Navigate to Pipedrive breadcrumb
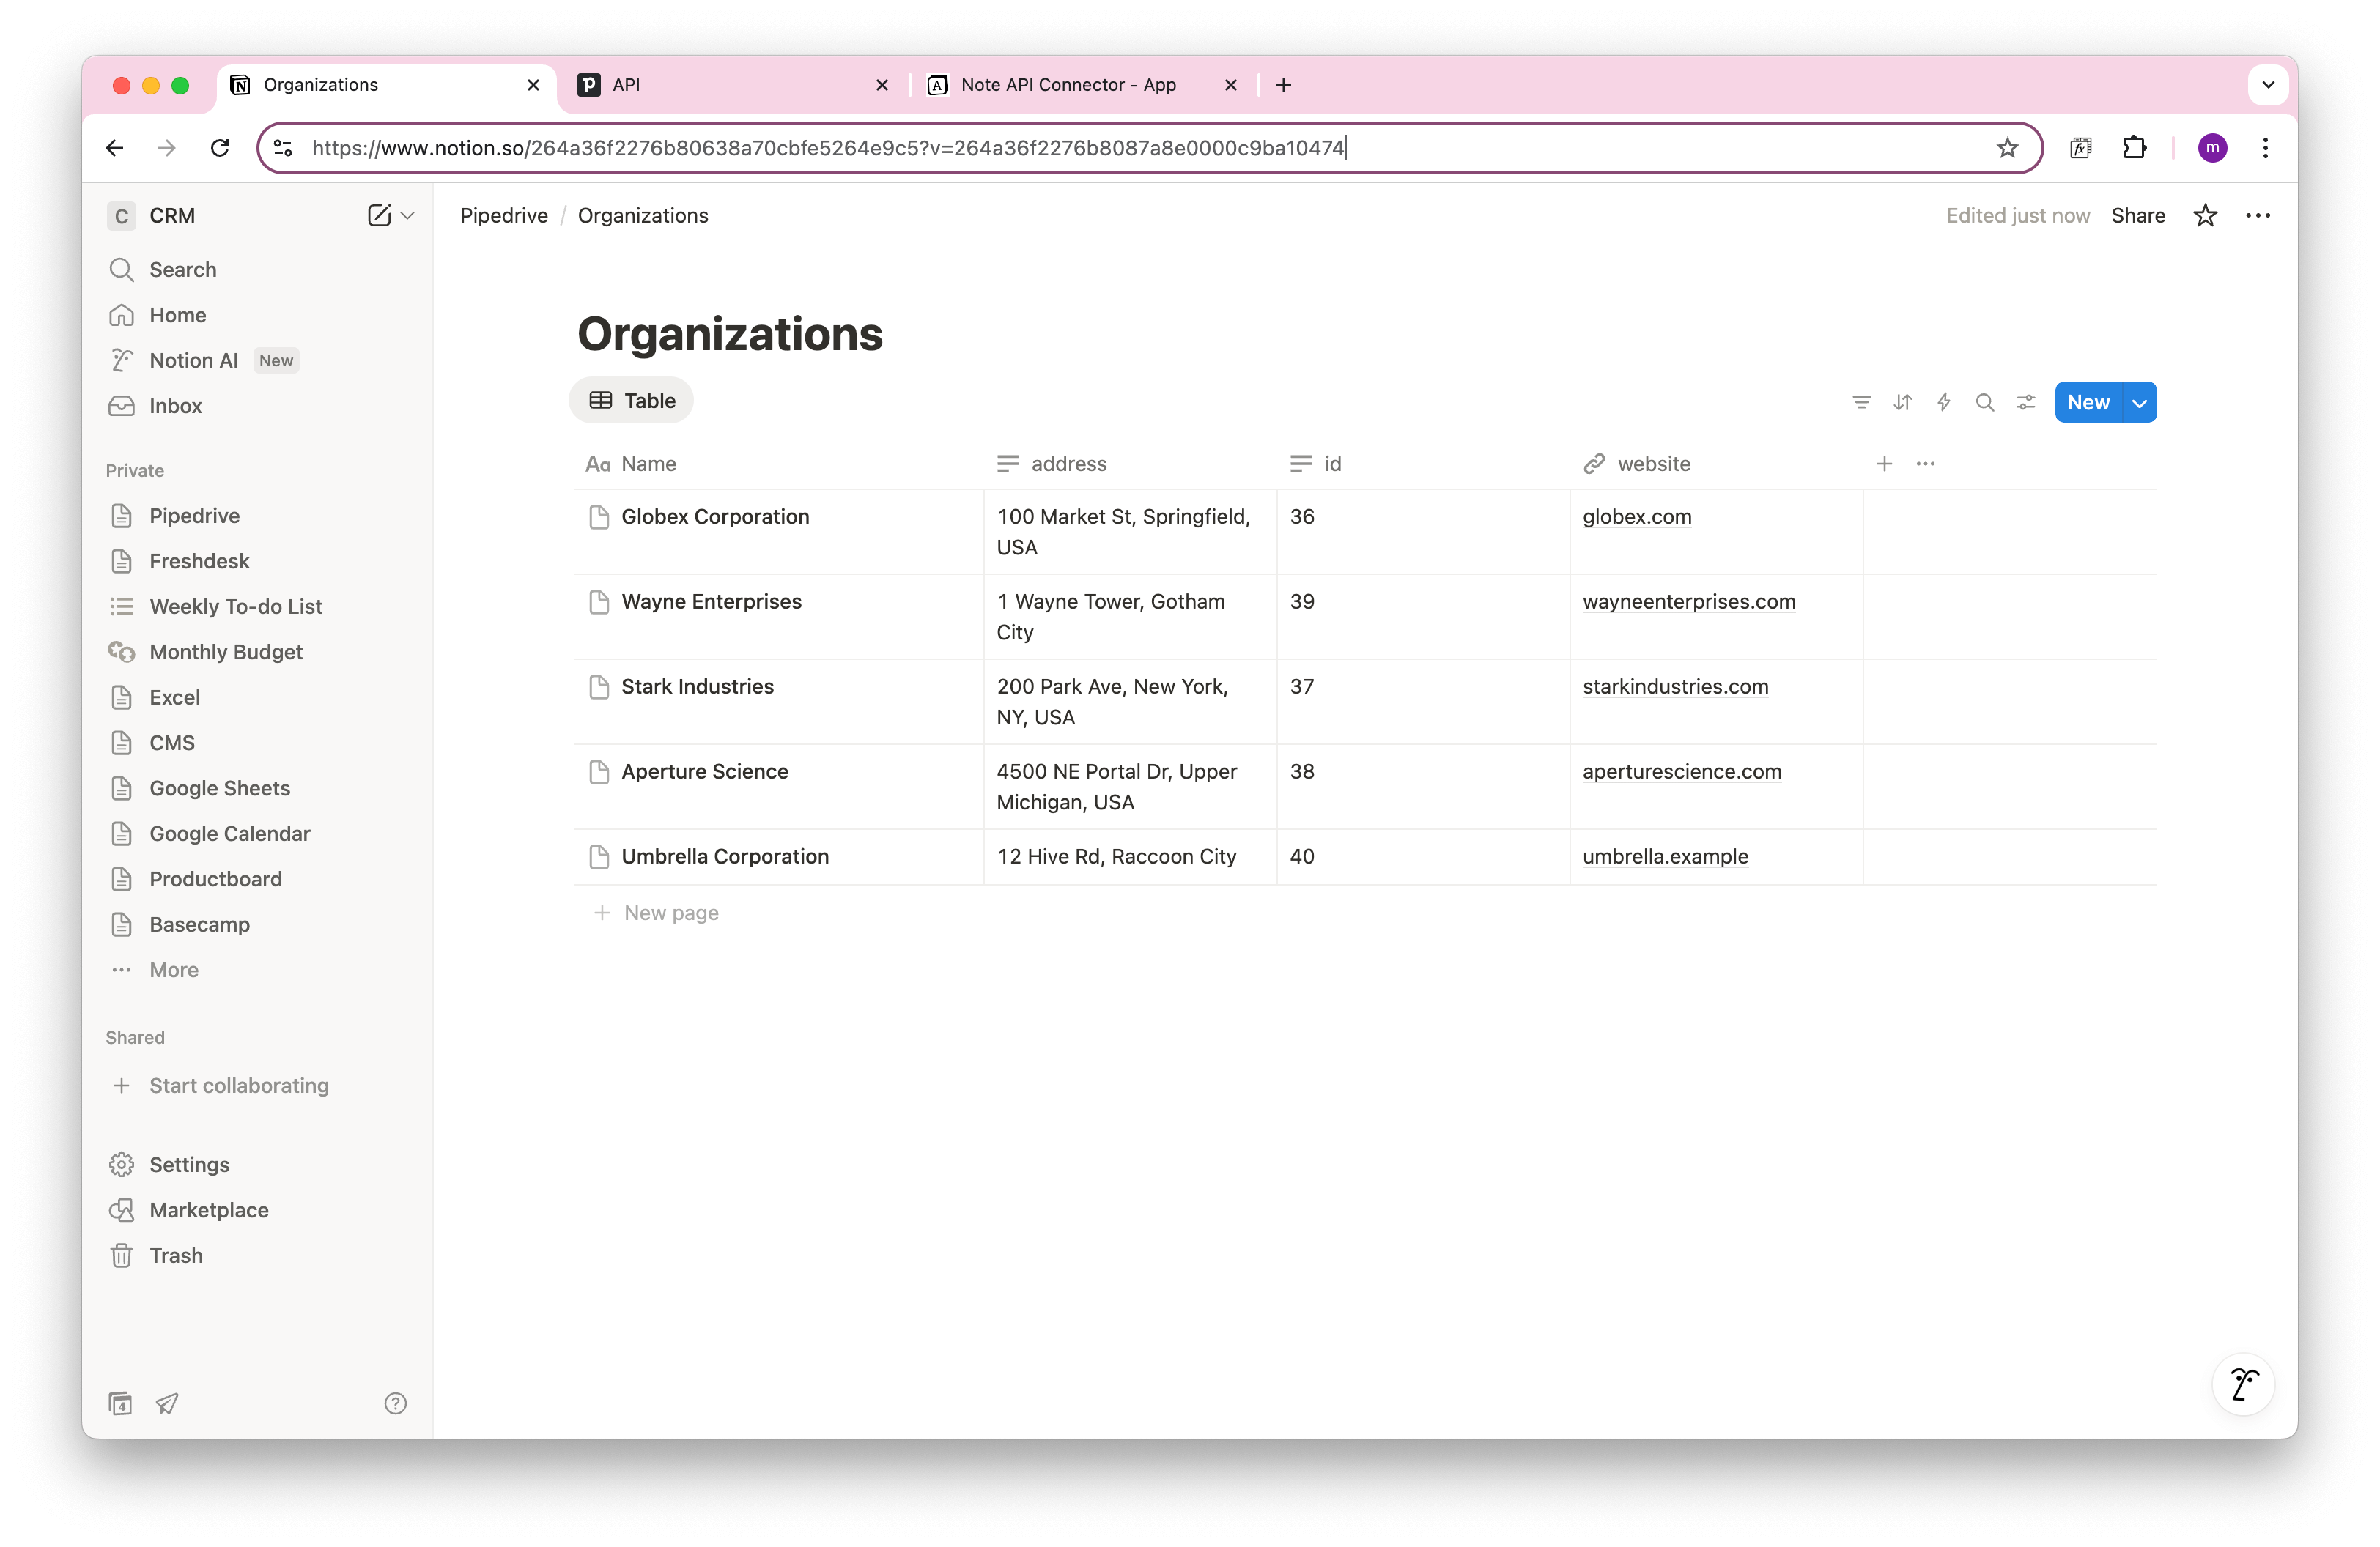The image size is (2380, 1547). point(504,216)
